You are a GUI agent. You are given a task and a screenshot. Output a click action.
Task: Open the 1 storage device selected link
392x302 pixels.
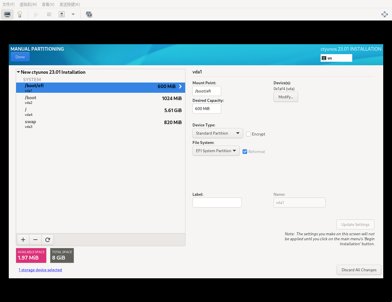(40, 270)
